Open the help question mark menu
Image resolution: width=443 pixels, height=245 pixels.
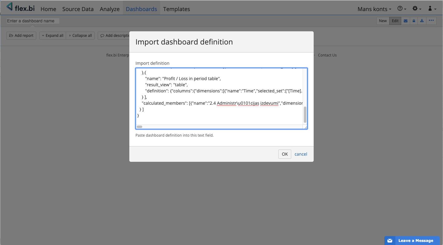pos(402,9)
